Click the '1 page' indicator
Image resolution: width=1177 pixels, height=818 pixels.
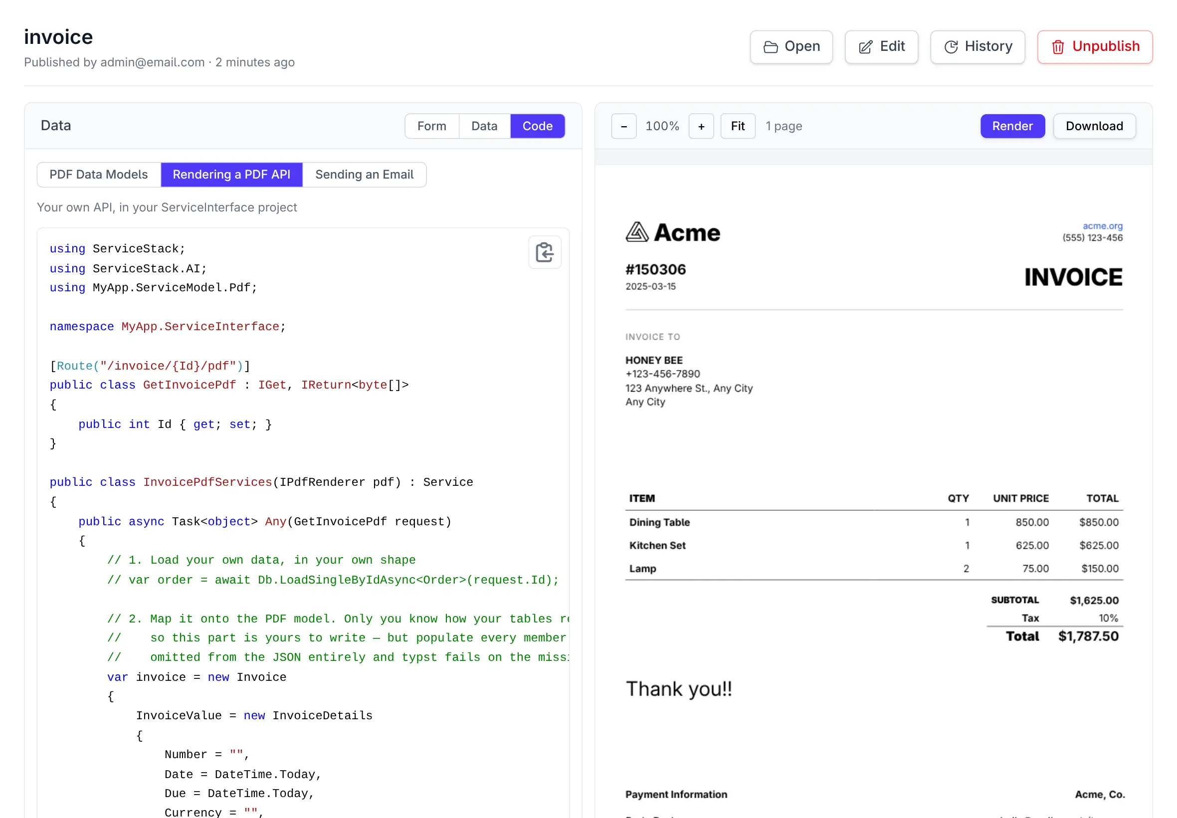click(784, 126)
